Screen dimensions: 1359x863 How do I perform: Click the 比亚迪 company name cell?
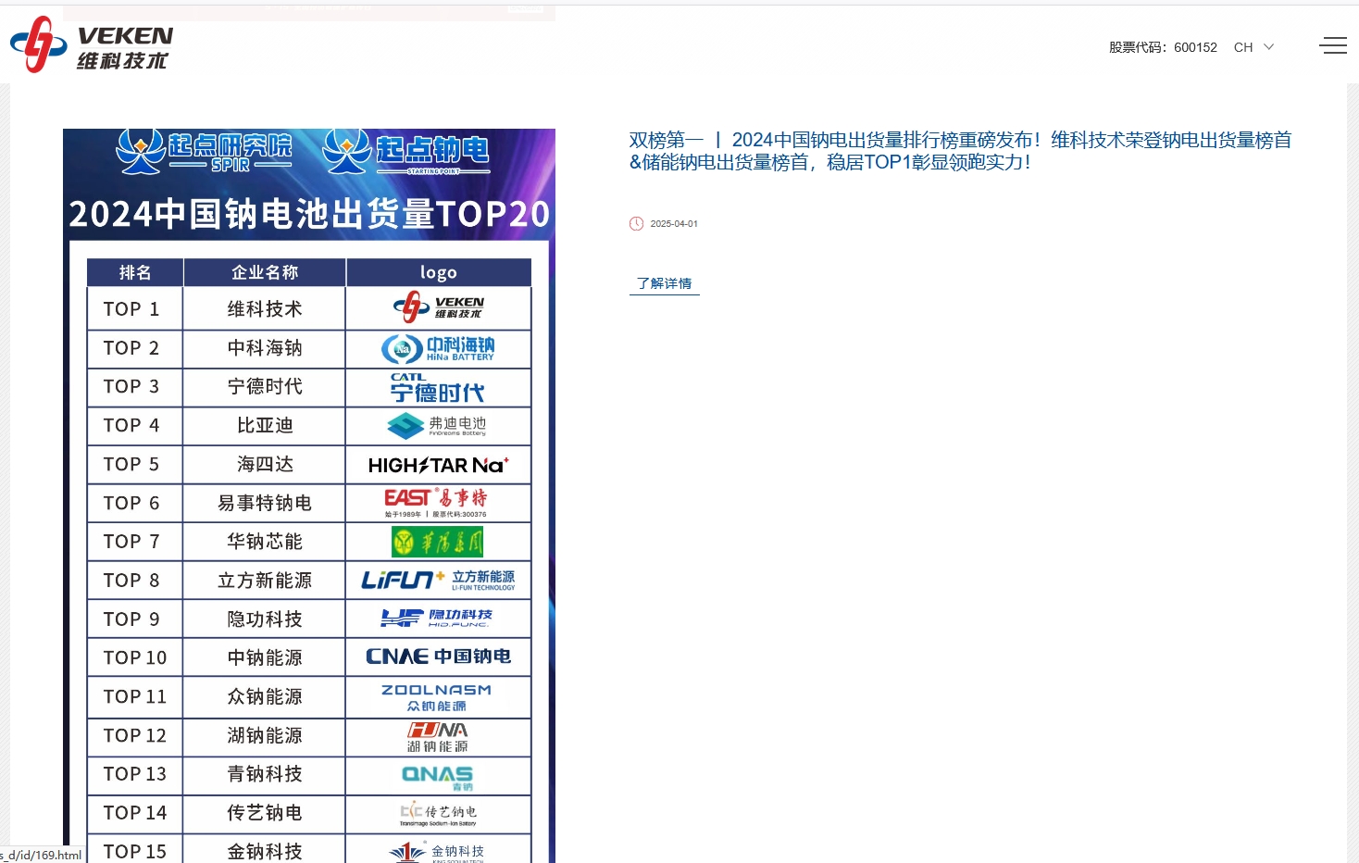pos(265,426)
